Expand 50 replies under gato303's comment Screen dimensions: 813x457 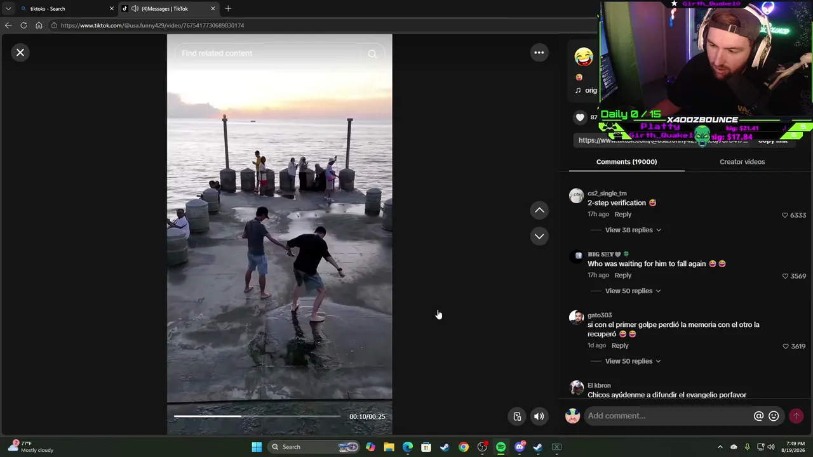(x=633, y=361)
